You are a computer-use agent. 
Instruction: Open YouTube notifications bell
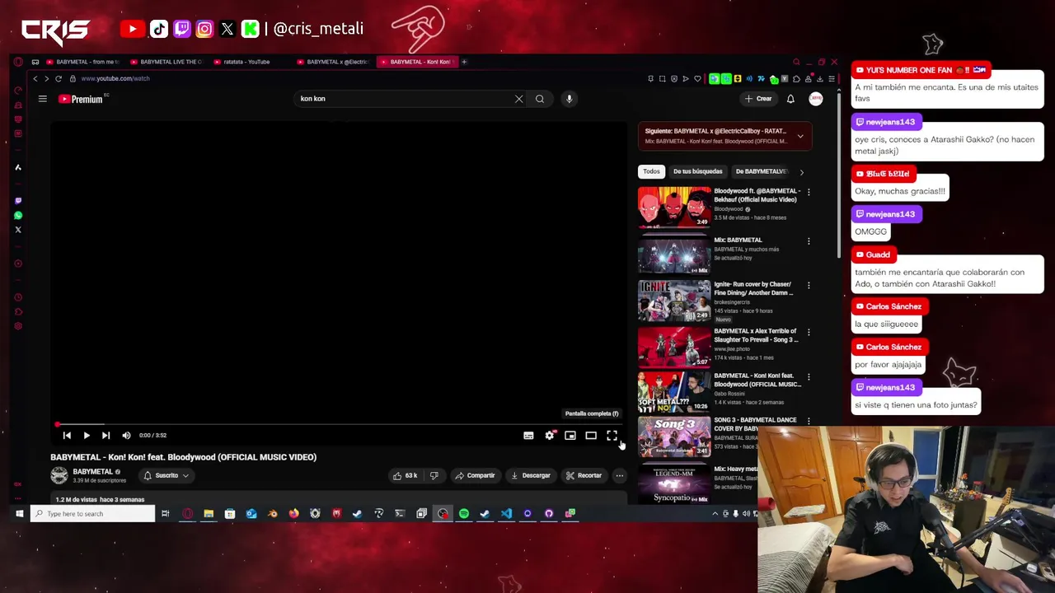[790, 99]
